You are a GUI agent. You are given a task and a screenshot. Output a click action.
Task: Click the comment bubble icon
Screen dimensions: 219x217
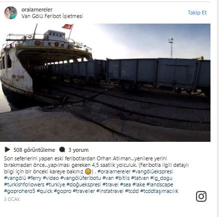pyautogui.click(x=62, y=150)
